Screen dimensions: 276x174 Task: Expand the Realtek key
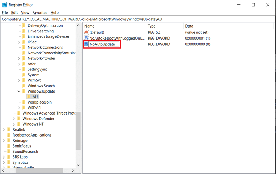point(4,130)
